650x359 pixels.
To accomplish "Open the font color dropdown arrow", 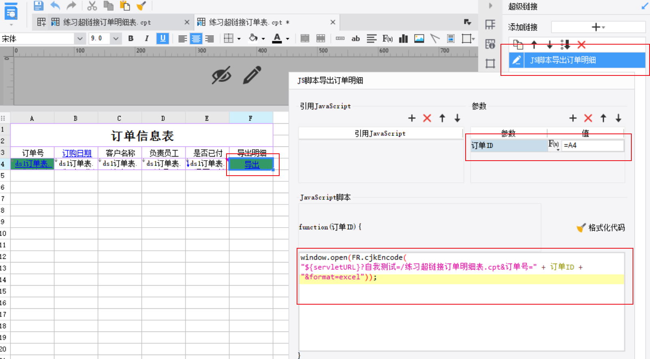I will pos(288,39).
